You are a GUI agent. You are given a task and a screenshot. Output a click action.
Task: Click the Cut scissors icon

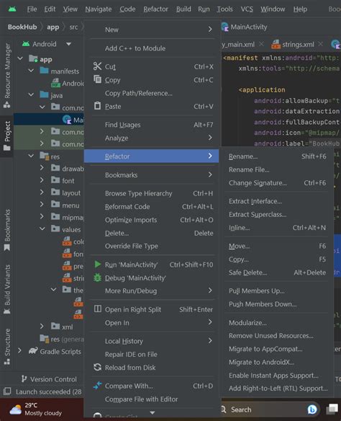tap(98, 66)
